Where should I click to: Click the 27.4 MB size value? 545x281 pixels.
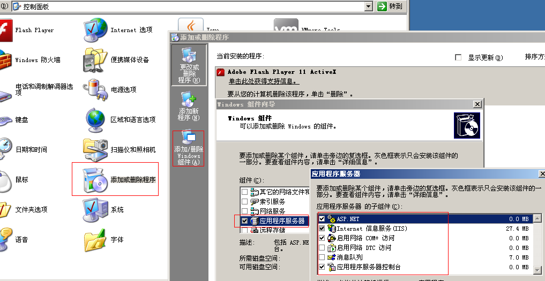tap(518, 229)
